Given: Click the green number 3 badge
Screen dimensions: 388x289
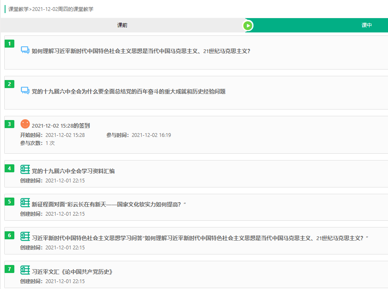Looking at the screenshot, I should click(x=9, y=124).
